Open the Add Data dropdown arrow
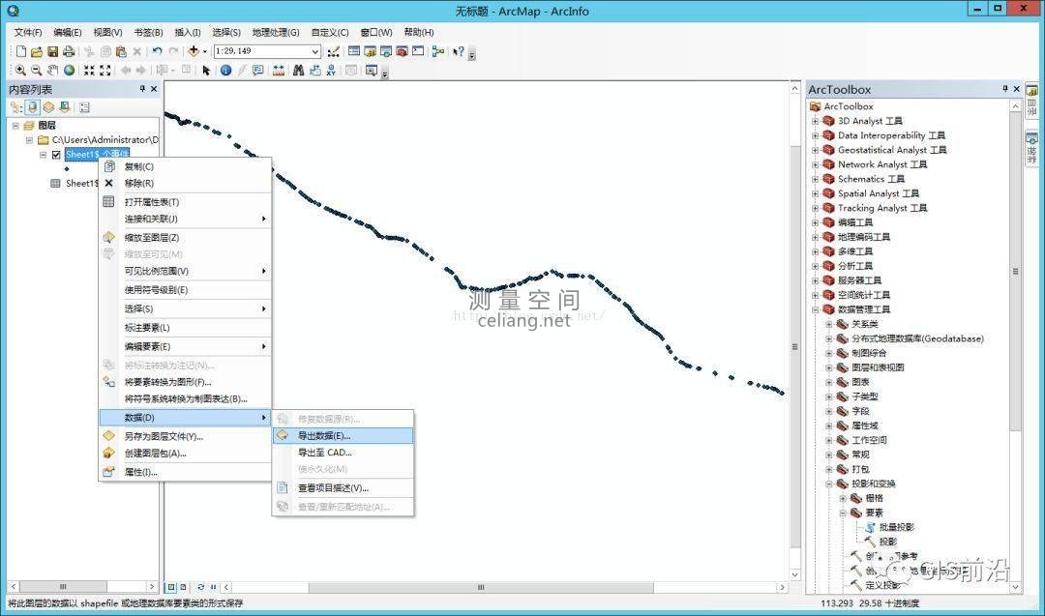Viewport: 1045px width, 616px height. (x=204, y=51)
